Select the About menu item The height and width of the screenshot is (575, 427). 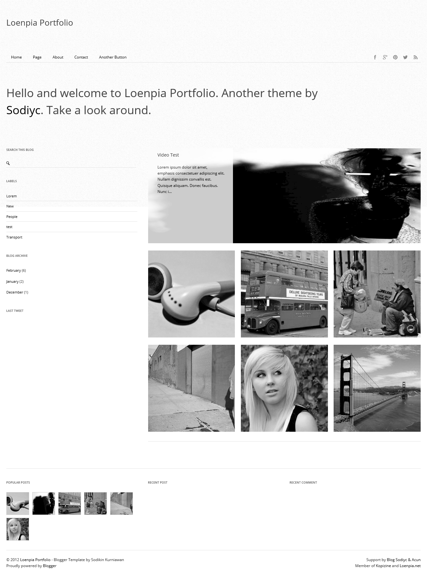pos(58,57)
